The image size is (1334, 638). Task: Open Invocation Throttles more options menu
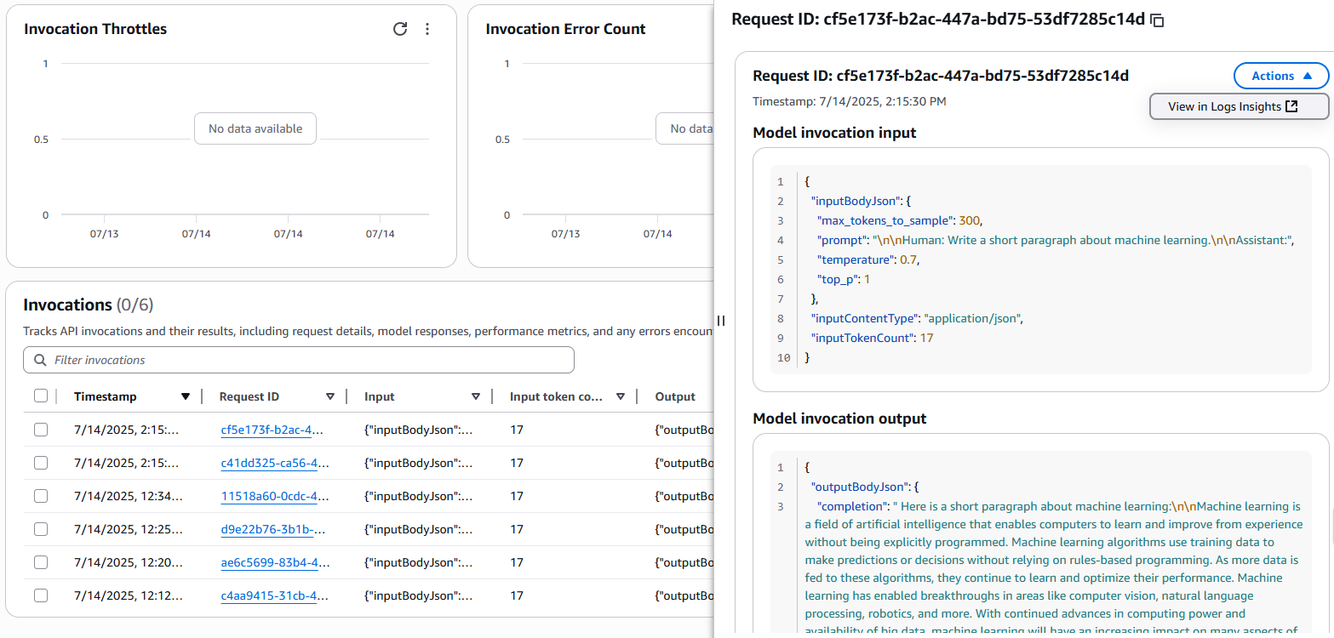[x=427, y=29]
